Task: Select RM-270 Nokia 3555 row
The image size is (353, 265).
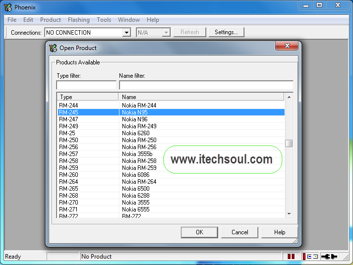Action: click(x=171, y=203)
